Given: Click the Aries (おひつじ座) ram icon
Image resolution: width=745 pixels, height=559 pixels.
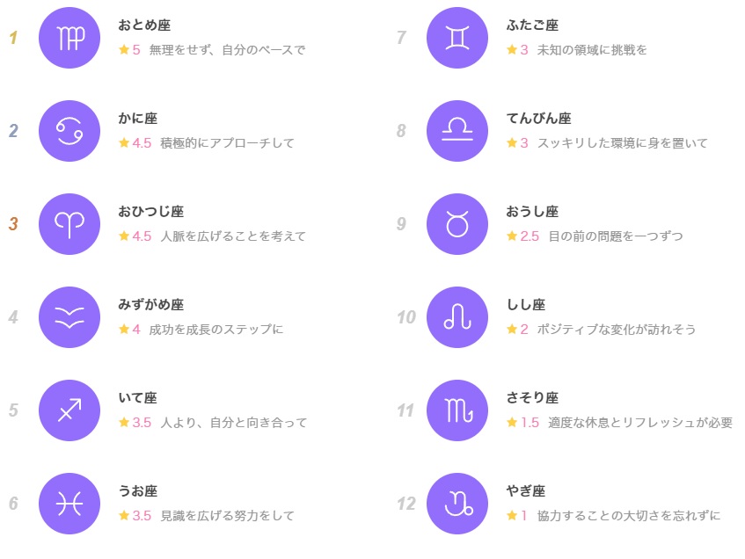Looking at the screenshot, I should click(69, 224).
